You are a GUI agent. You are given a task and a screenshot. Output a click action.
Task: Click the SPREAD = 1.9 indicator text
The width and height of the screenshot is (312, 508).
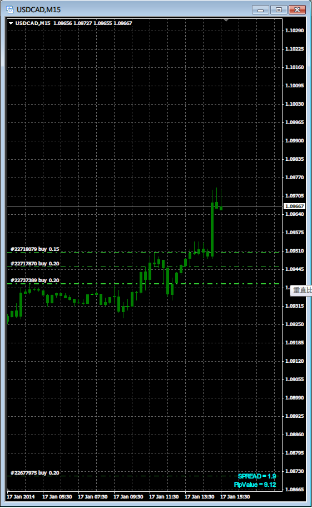[x=257, y=476]
